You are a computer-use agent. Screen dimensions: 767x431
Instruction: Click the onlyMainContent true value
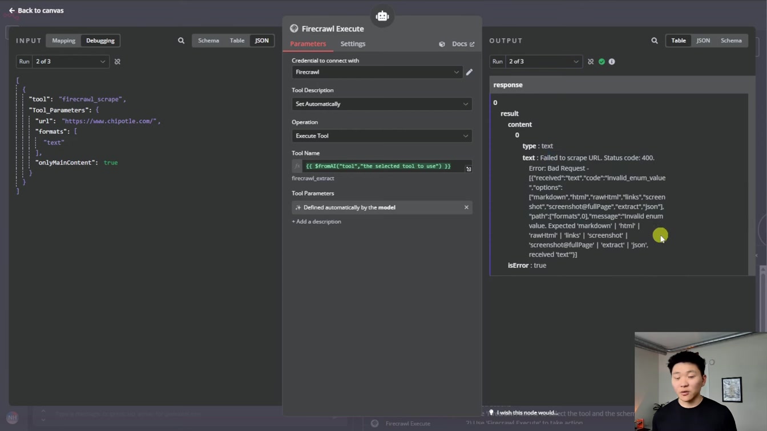(111, 162)
